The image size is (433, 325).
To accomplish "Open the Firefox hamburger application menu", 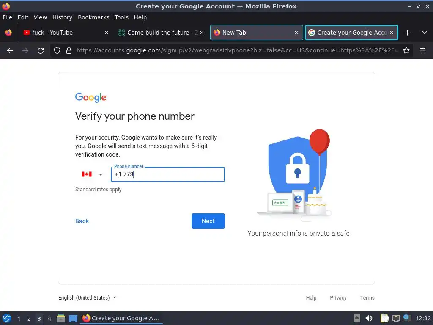I will 423,50.
